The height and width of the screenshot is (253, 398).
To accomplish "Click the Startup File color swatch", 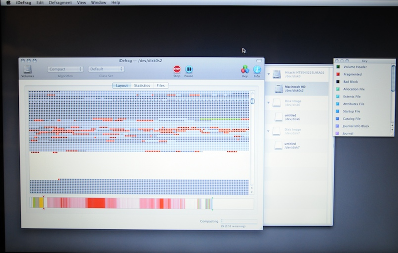I will [338, 111].
